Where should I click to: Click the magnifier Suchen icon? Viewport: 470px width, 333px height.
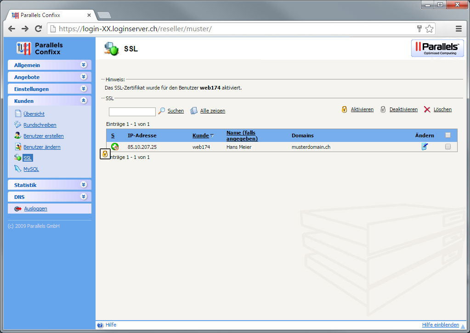click(x=162, y=111)
